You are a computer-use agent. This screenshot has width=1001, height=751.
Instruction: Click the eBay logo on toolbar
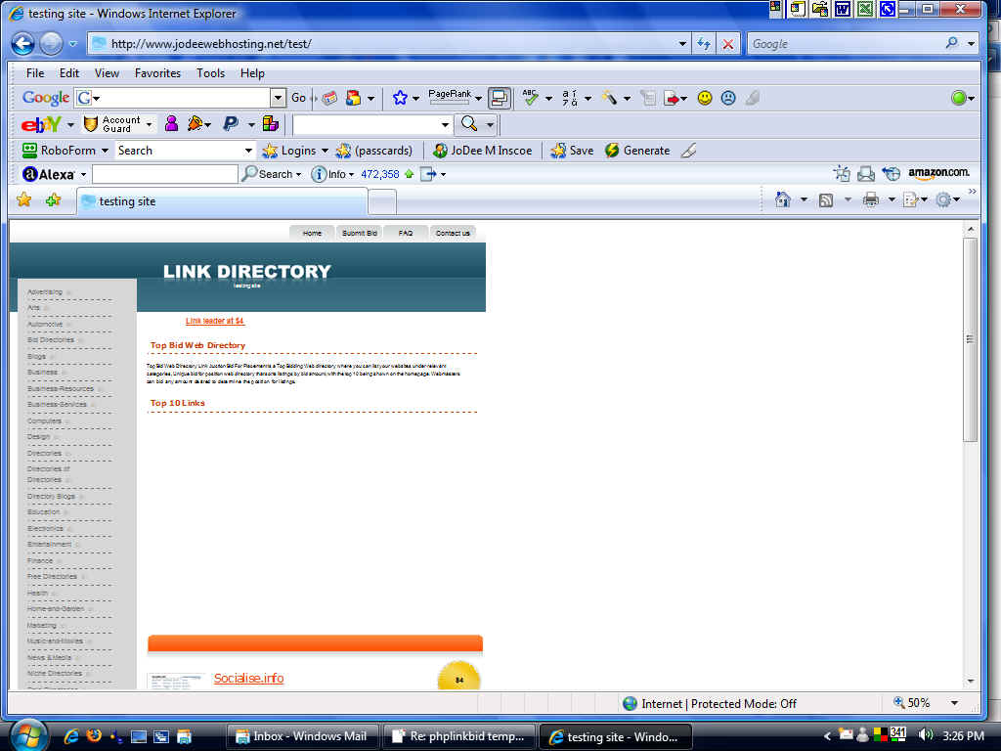(x=41, y=124)
